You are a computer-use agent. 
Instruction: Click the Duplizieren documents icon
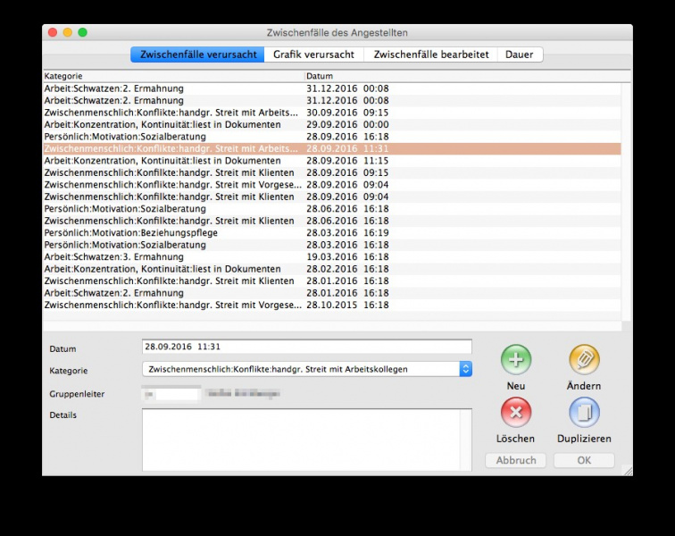(584, 413)
